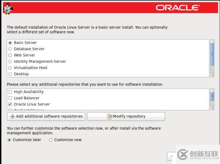The height and width of the screenshot is (164, 220).
Task: Click the Virtualization Host label text
Action: tap(30, 68)
